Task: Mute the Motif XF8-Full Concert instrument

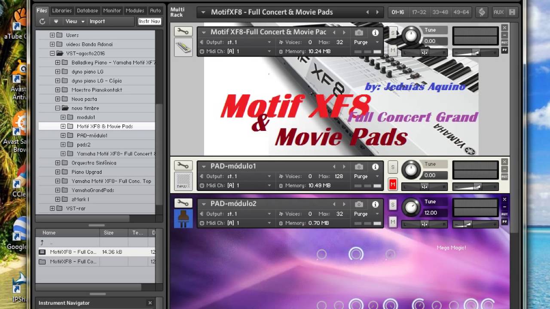Action: 392,50
